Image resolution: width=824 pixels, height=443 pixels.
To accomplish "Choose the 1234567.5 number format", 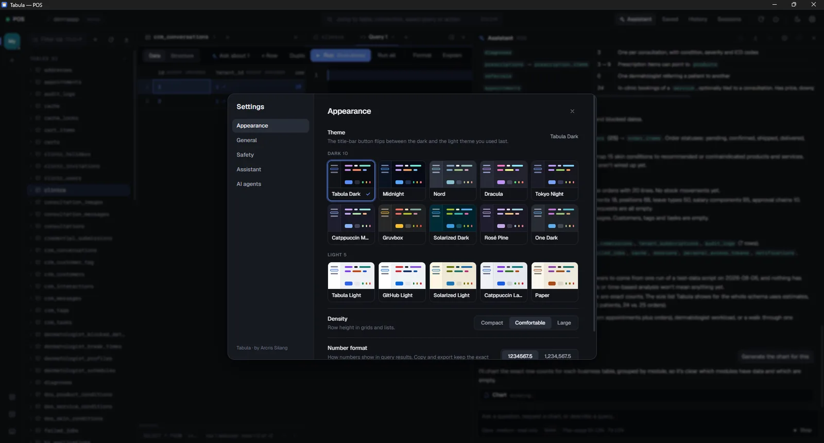I will click(520, 356).
